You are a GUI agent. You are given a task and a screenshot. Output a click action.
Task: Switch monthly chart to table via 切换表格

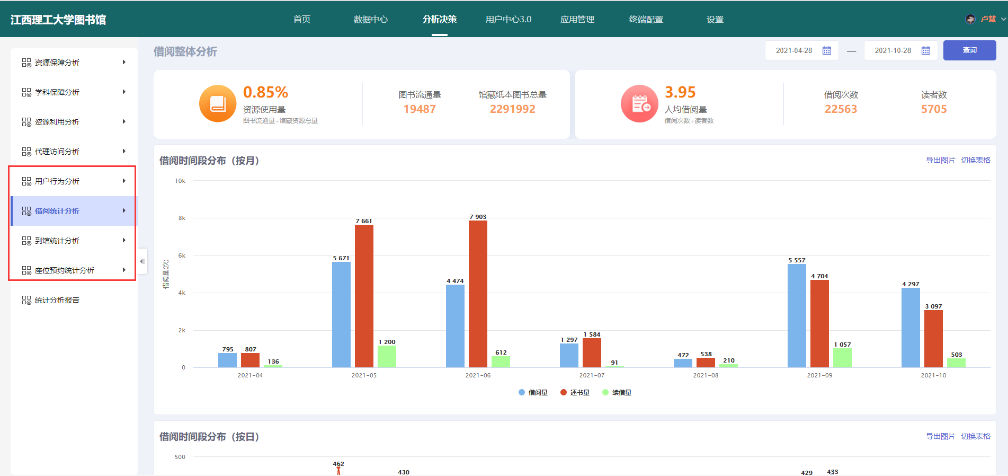pyautogui.click(x=976, y=160)
